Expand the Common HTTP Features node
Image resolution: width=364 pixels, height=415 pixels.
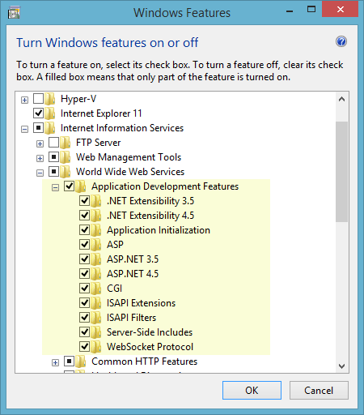point(55,363)
